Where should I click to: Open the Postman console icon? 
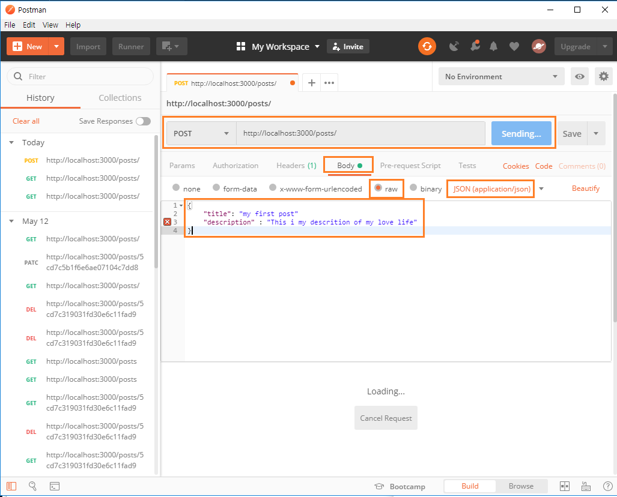pyautogui.click(x=55, y=486)
